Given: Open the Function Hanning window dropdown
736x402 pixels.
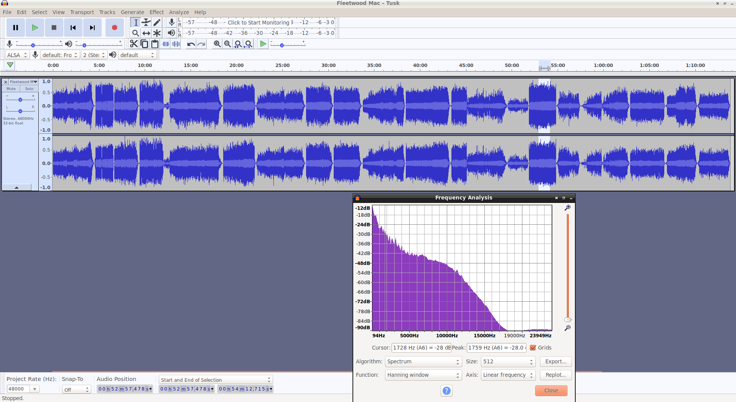Looking at the screenshot, I should pyautogui.click(x=423, y=375).
